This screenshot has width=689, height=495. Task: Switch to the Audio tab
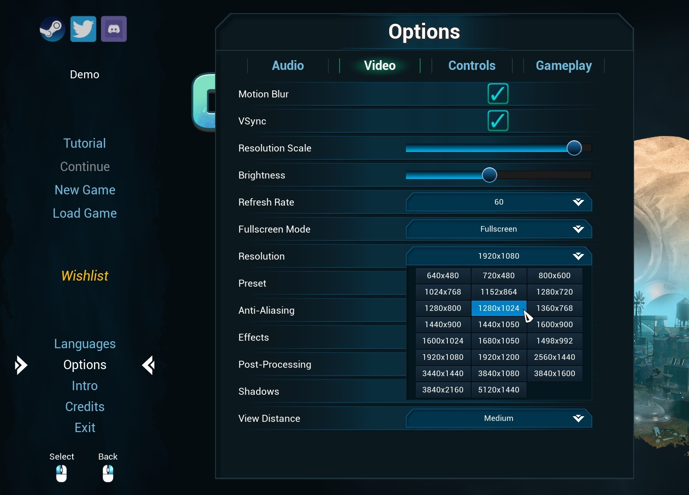point(288,66)
